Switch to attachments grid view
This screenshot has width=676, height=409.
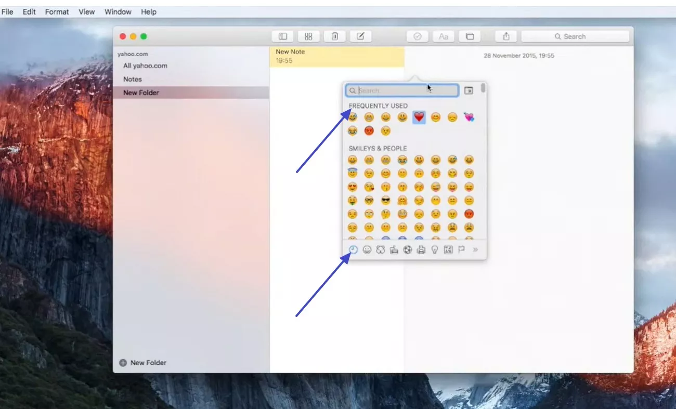[308, 36]
